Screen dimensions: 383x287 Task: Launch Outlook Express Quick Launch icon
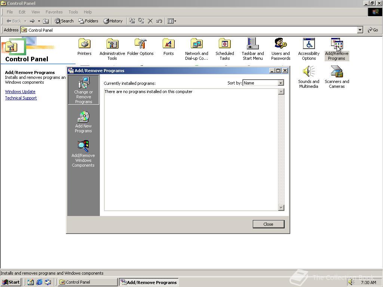pyautogui.click(x=48, y=282)
